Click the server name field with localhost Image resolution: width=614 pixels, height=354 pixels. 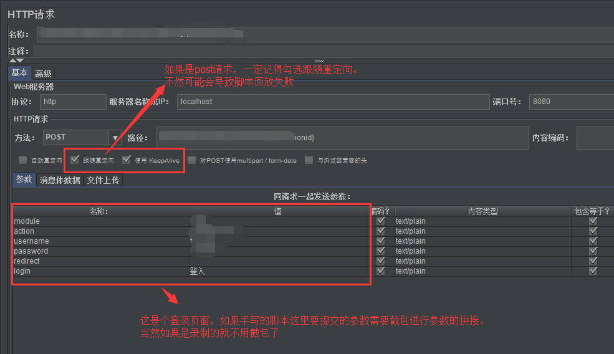(333, 102)
